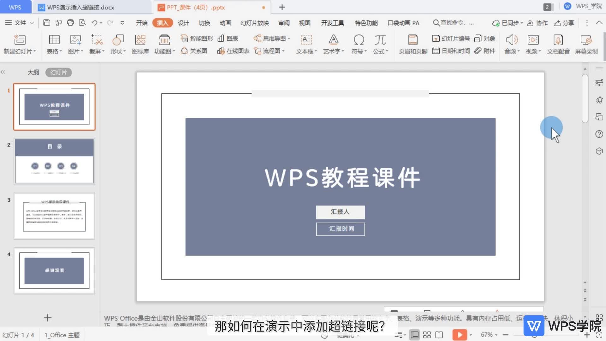The height and width of the screenshot is (341, 606).
Task: Open the 形状 shapes tool
Action: click(118, 40)
